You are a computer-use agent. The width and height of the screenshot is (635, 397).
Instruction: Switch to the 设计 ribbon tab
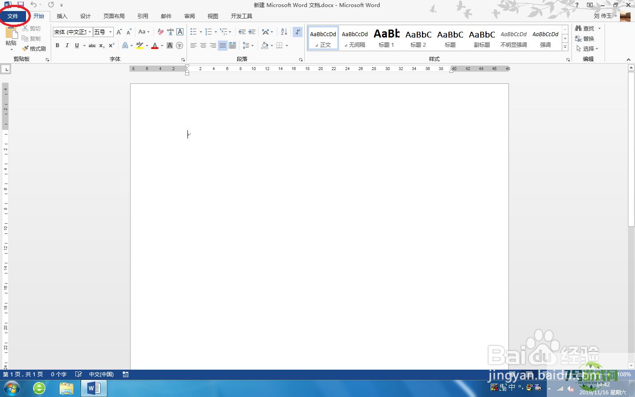86,16
